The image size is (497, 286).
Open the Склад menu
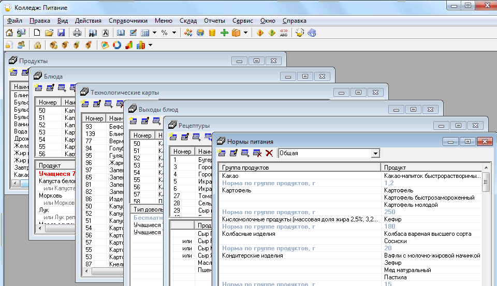point(188,21)
